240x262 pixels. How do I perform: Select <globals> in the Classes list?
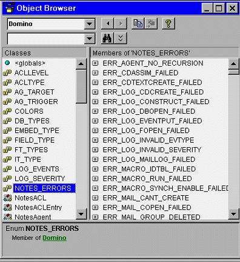coord(30,63)
